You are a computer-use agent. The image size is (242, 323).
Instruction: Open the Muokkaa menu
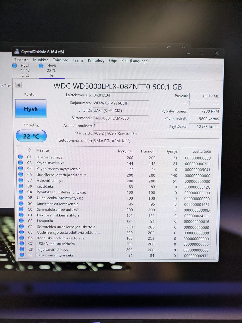(41, 60)
